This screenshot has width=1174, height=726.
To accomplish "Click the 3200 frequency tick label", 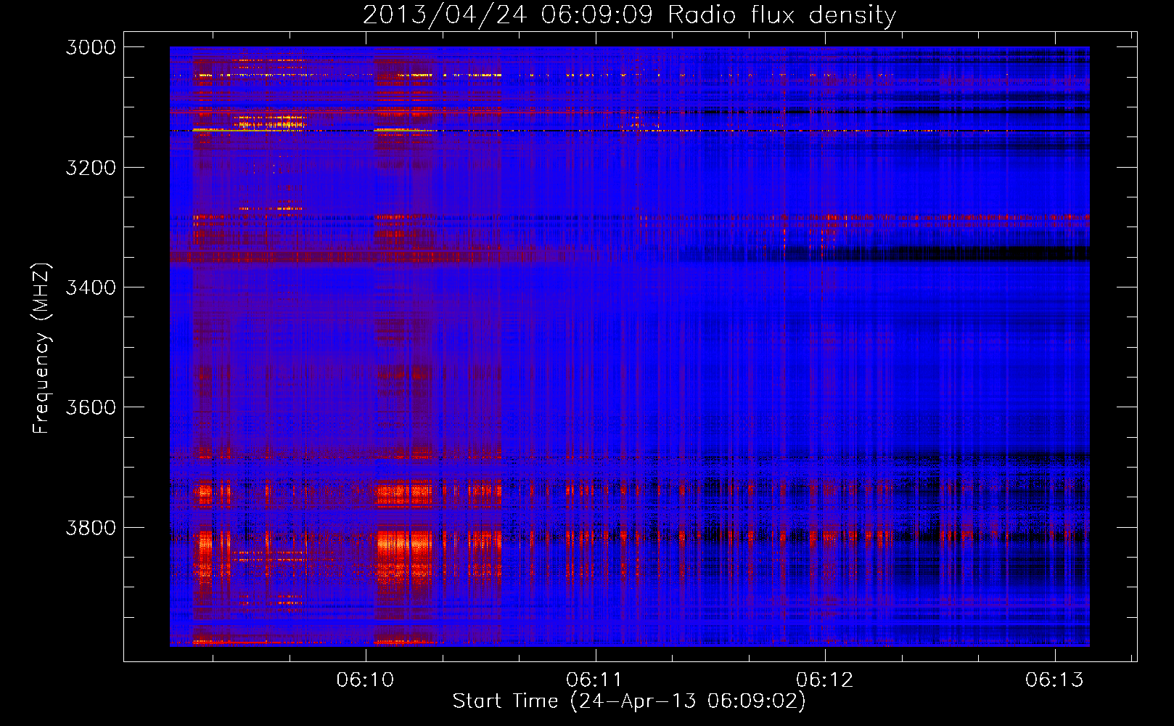I will (91, 168).
